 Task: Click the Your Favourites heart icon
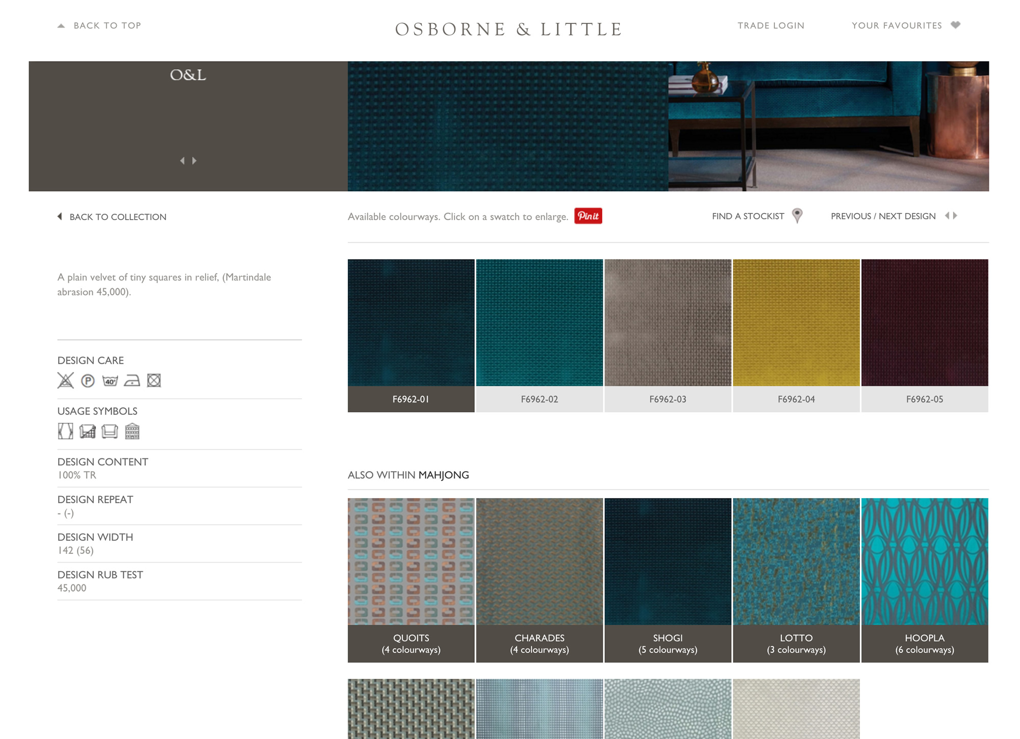point(956,25)
